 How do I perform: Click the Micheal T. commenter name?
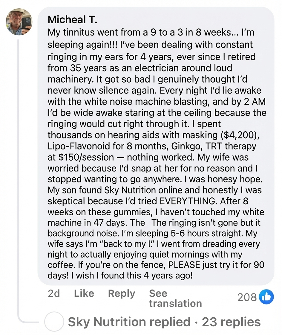pyautogui.click(x=73, y=20)
